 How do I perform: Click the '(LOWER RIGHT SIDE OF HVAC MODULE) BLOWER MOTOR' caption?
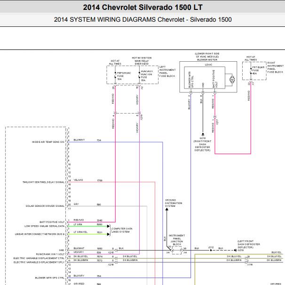tap(207, 57)
